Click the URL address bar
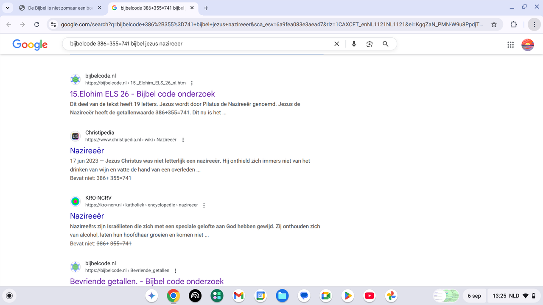The width and height of the screenshot is (543, 305). pos(271,25)
